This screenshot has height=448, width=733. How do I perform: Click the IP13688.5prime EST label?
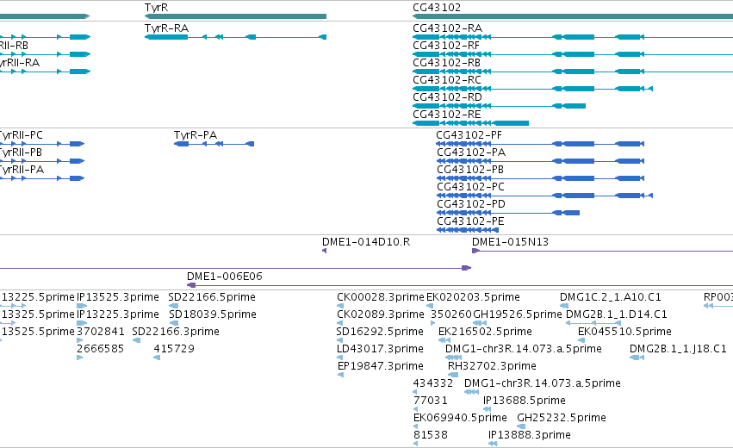click(525, 401)
